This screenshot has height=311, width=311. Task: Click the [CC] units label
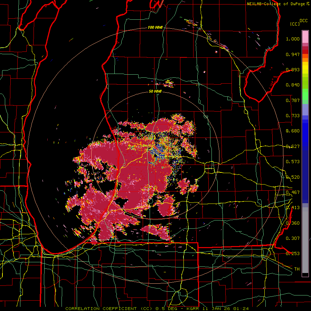295,24
